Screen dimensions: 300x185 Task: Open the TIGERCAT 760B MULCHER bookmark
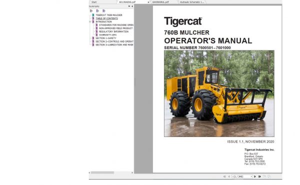109,15
